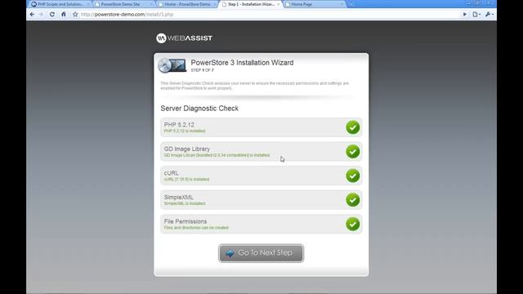Viewport: 523px width, 294px height.
Task: Click 'Files and directories can be created' text
Action: click(196, 228)
